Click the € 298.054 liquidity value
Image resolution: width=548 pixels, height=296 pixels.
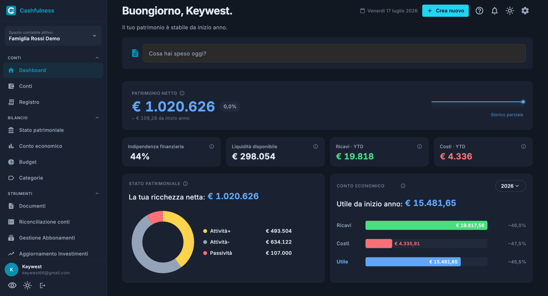point(254,157)
